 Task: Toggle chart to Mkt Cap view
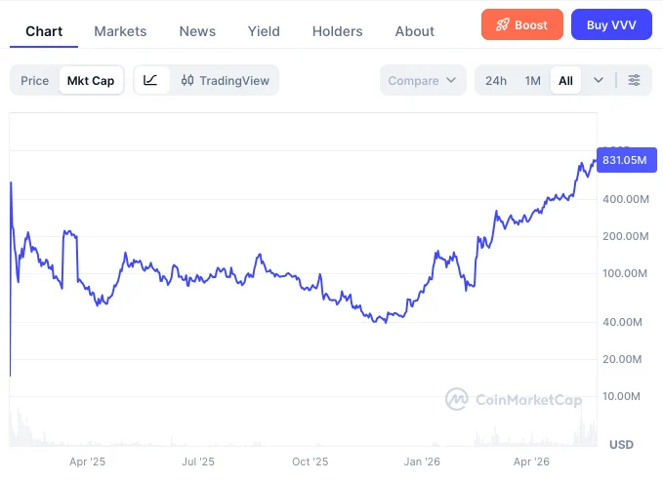[91, 80]
